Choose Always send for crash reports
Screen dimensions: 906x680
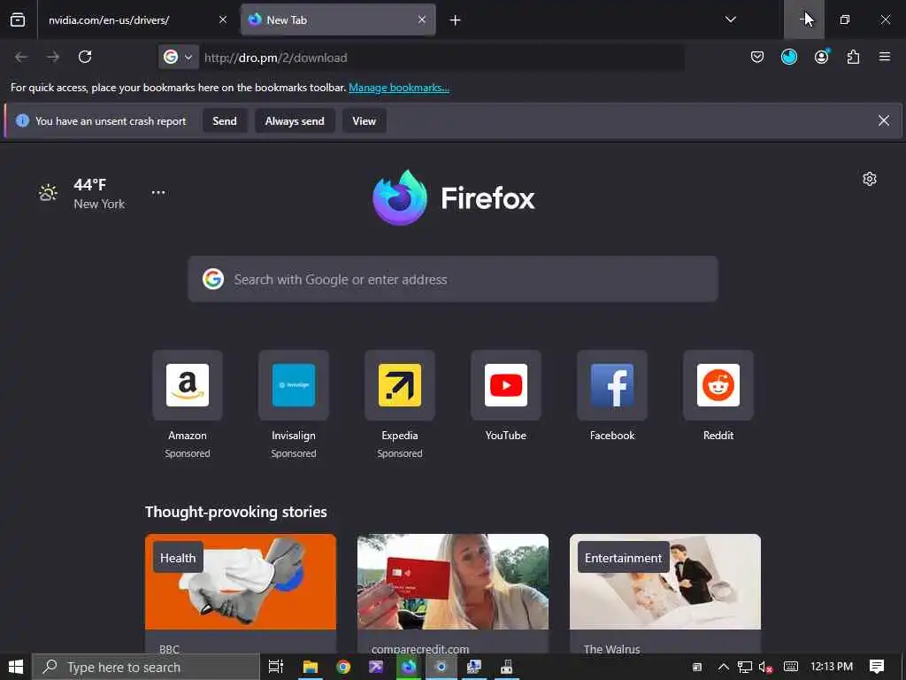coord(295,120)
